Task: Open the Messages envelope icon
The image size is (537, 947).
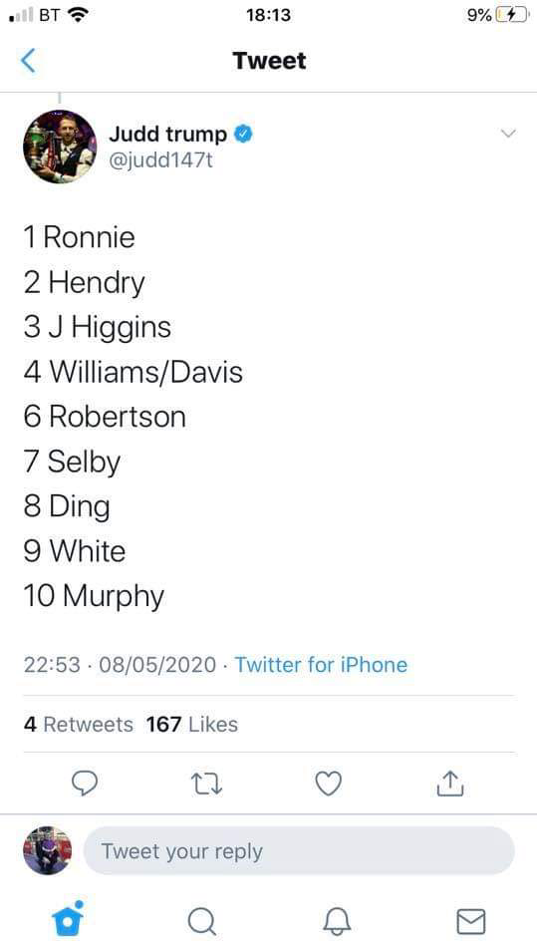Action: (x=470, y=922)
